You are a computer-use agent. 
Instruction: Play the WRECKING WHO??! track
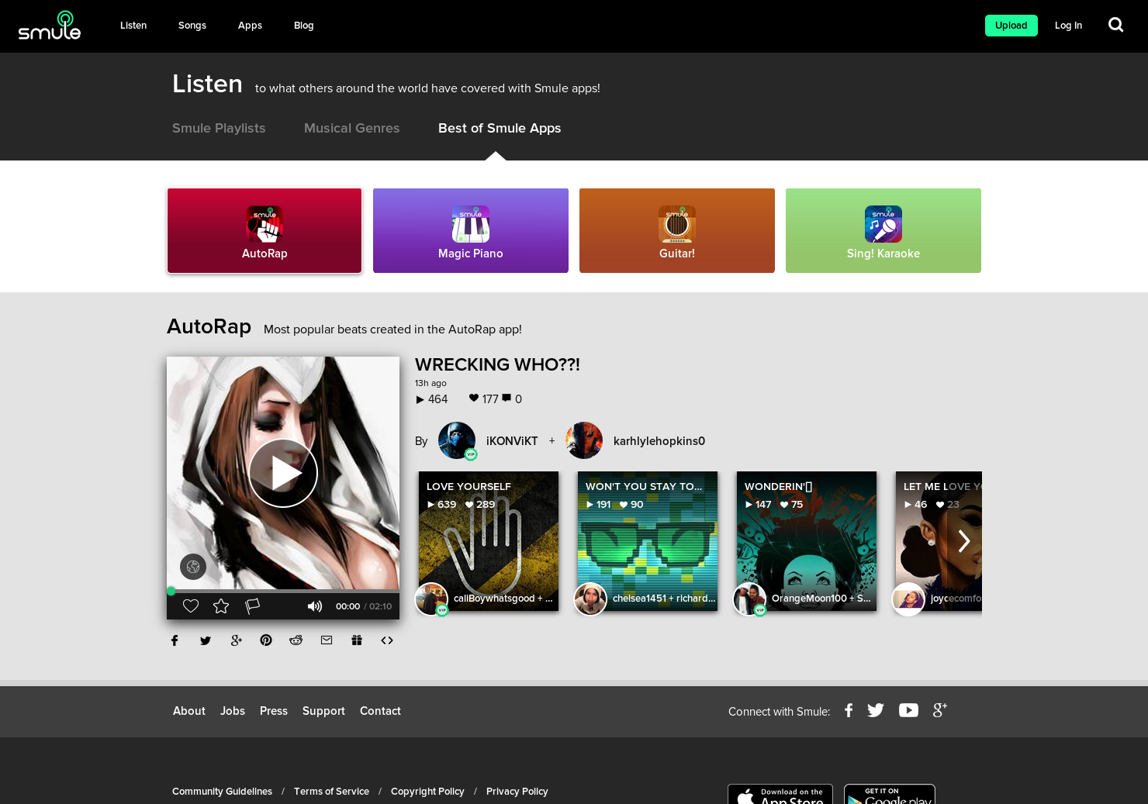283,473
